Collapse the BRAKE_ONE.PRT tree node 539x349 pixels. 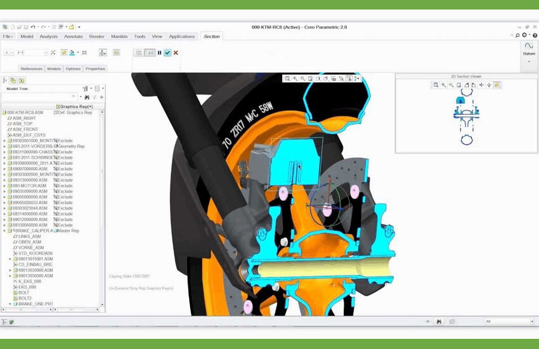coord(10,304)
